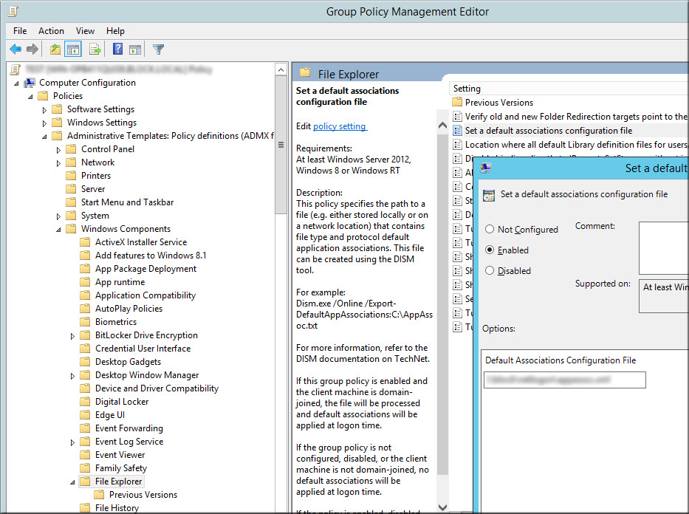Click the Previous Versions folder icon in settings list
Screen dimensions: 689x514
pos(457,103)
